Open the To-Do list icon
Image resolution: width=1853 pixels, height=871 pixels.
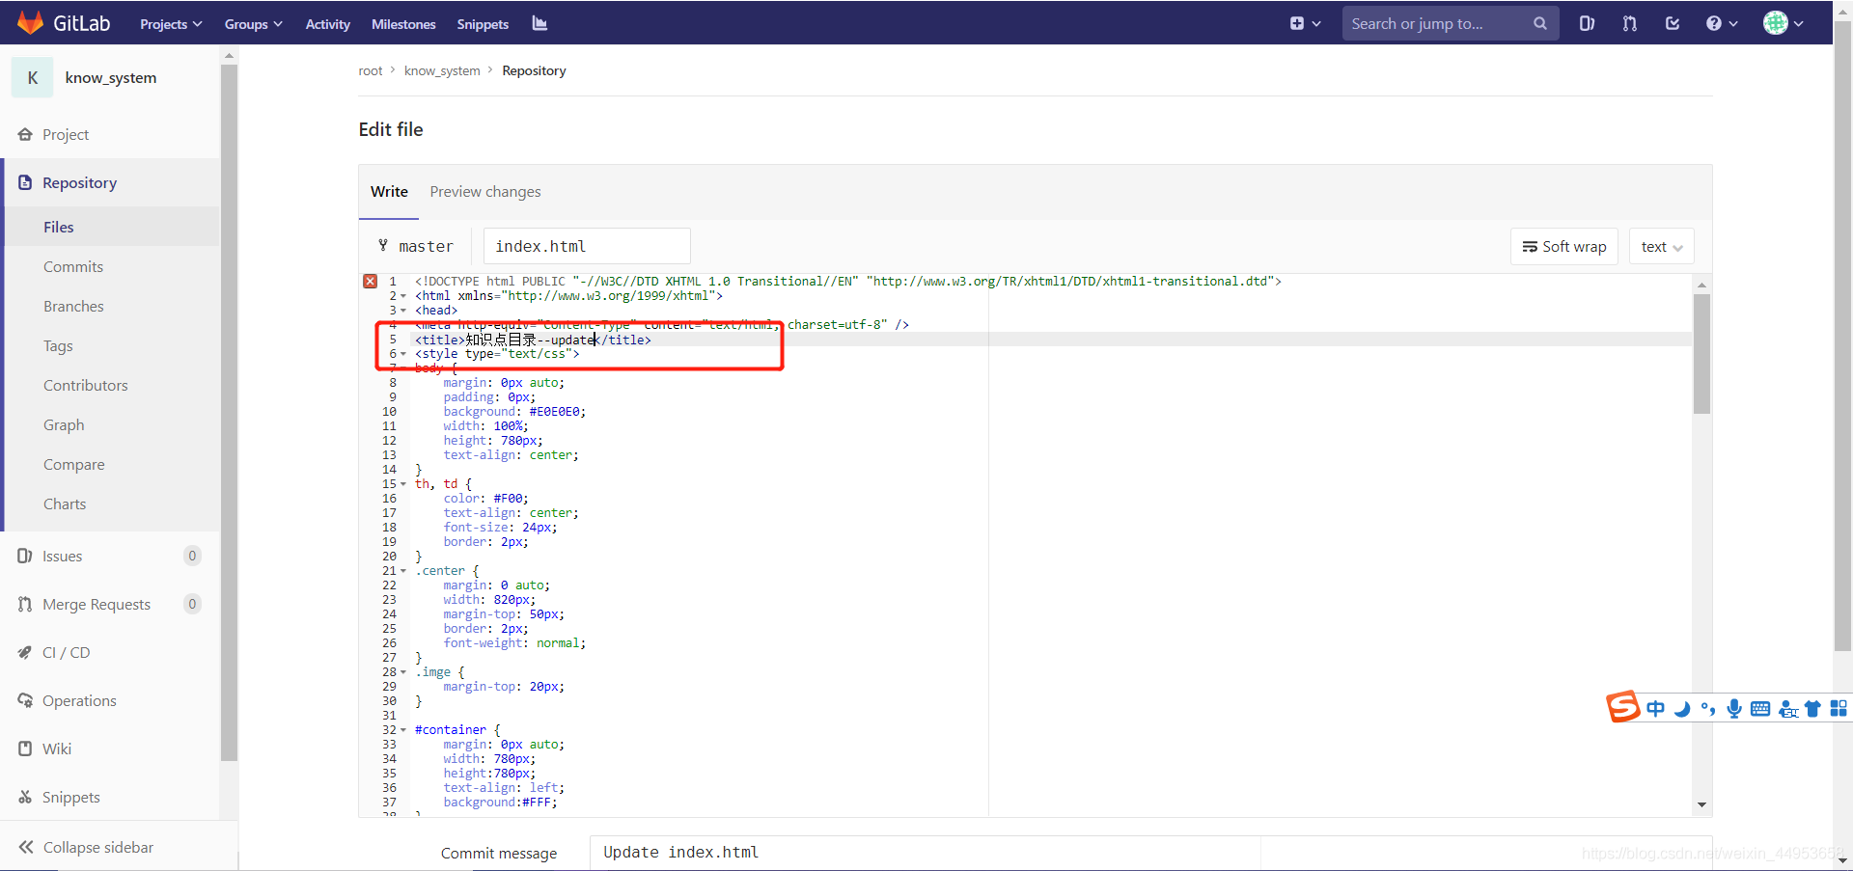pos(1673,23)
